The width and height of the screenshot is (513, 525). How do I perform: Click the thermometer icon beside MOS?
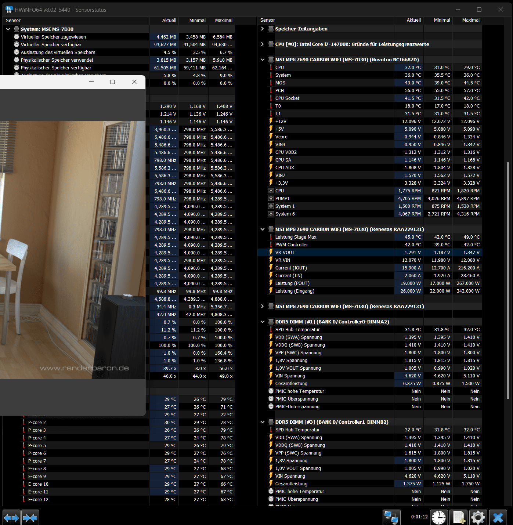pos(271,83)
